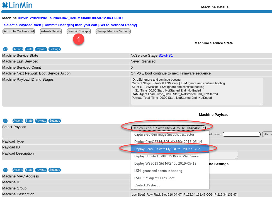Select State pill in Machine Payload section

[29, 121]
